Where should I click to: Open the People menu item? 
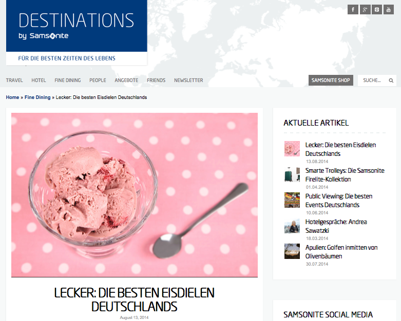pyautogui.click(x=98, y=81)
